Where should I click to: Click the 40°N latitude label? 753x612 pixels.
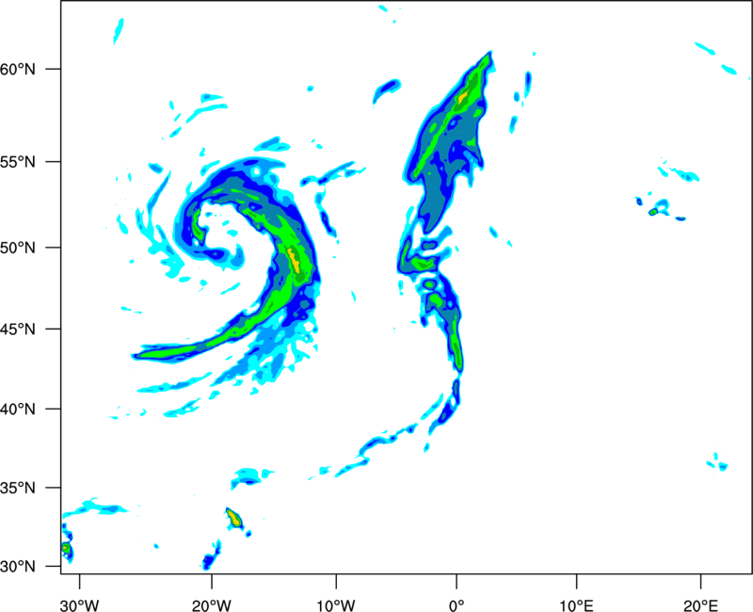tap(18, 410)
